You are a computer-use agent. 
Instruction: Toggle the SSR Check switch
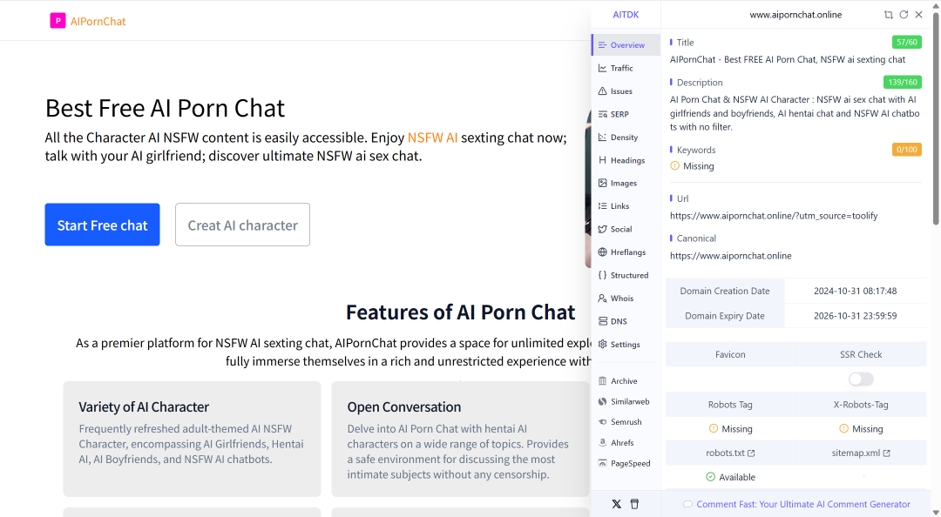pyautogui.click(x=861, y=379)
